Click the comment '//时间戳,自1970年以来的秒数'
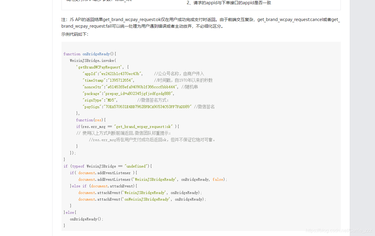The height and width of the screenshot is (236, 375). coord(183,80)
